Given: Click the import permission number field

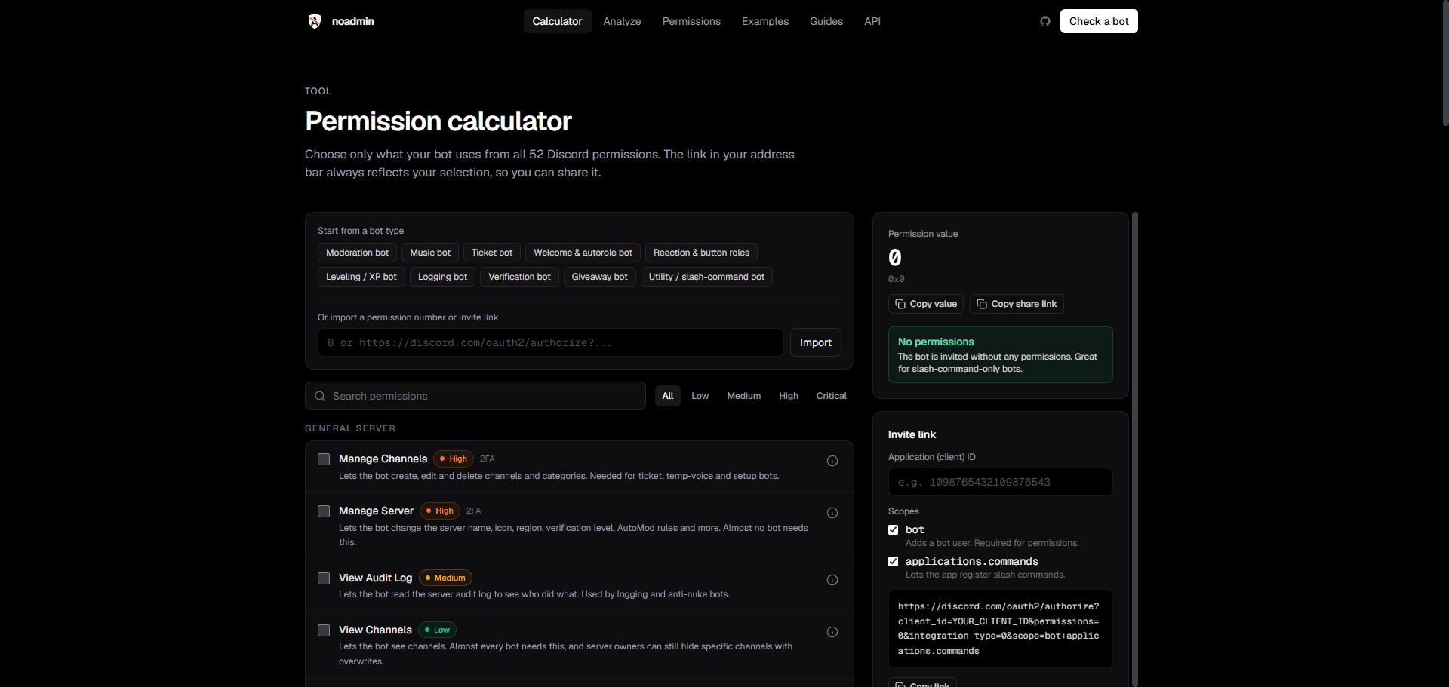Looking at the screenshot, I should pyautogui.click(x=551, y=342).
